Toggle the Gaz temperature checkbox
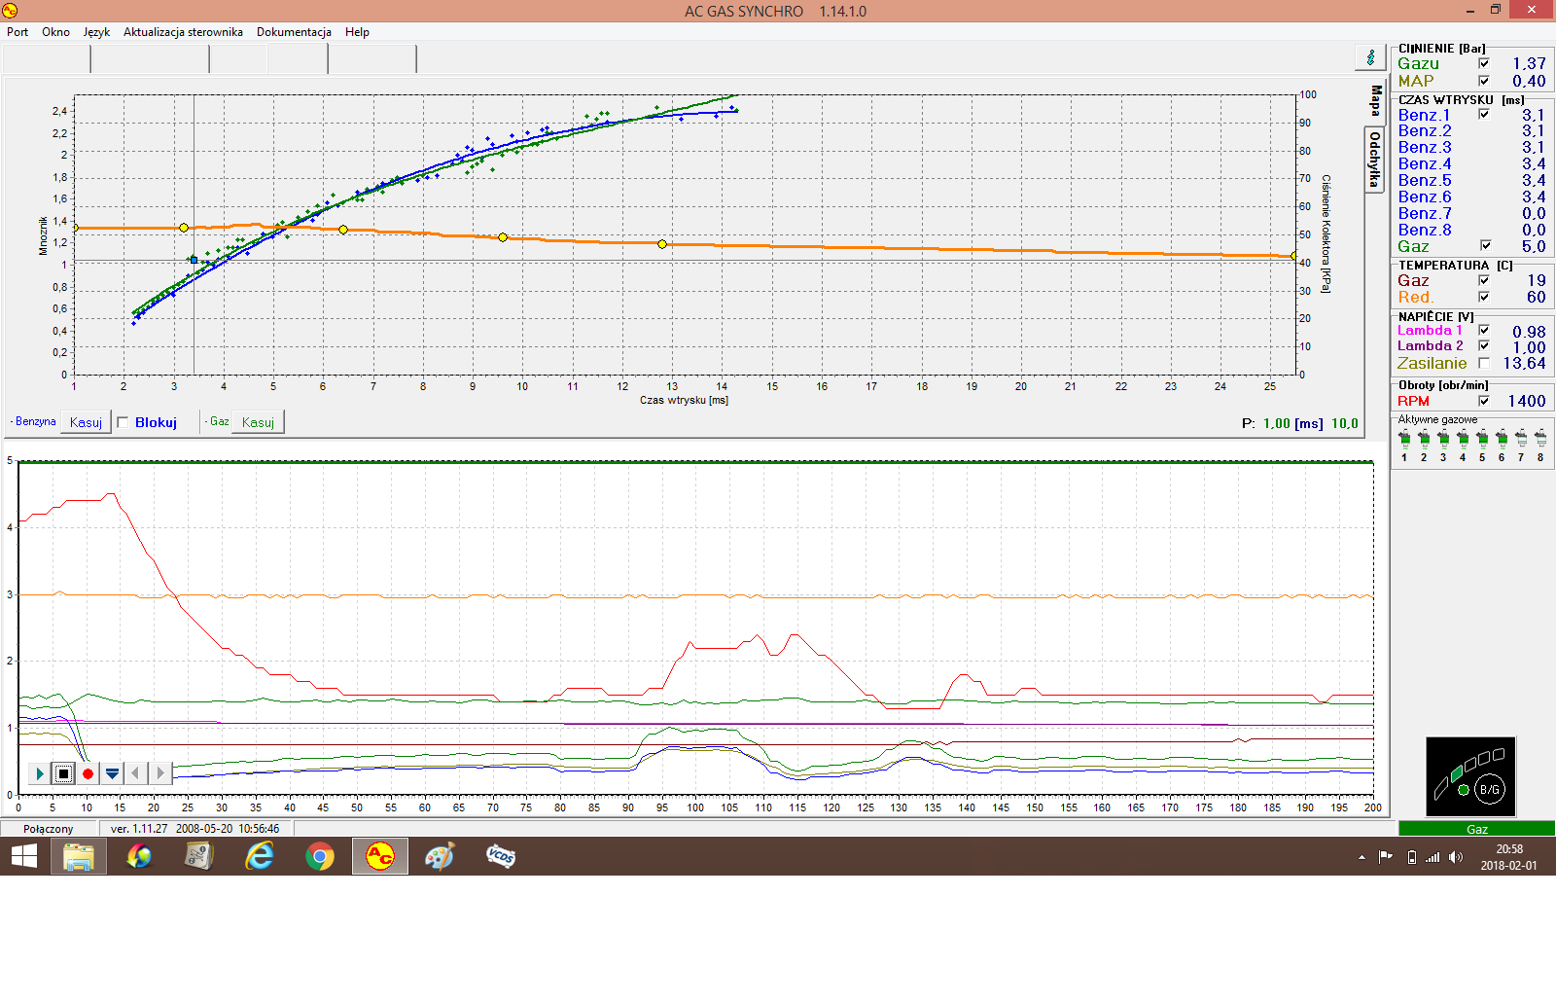The image size is (1556, 1004). 1484,280
